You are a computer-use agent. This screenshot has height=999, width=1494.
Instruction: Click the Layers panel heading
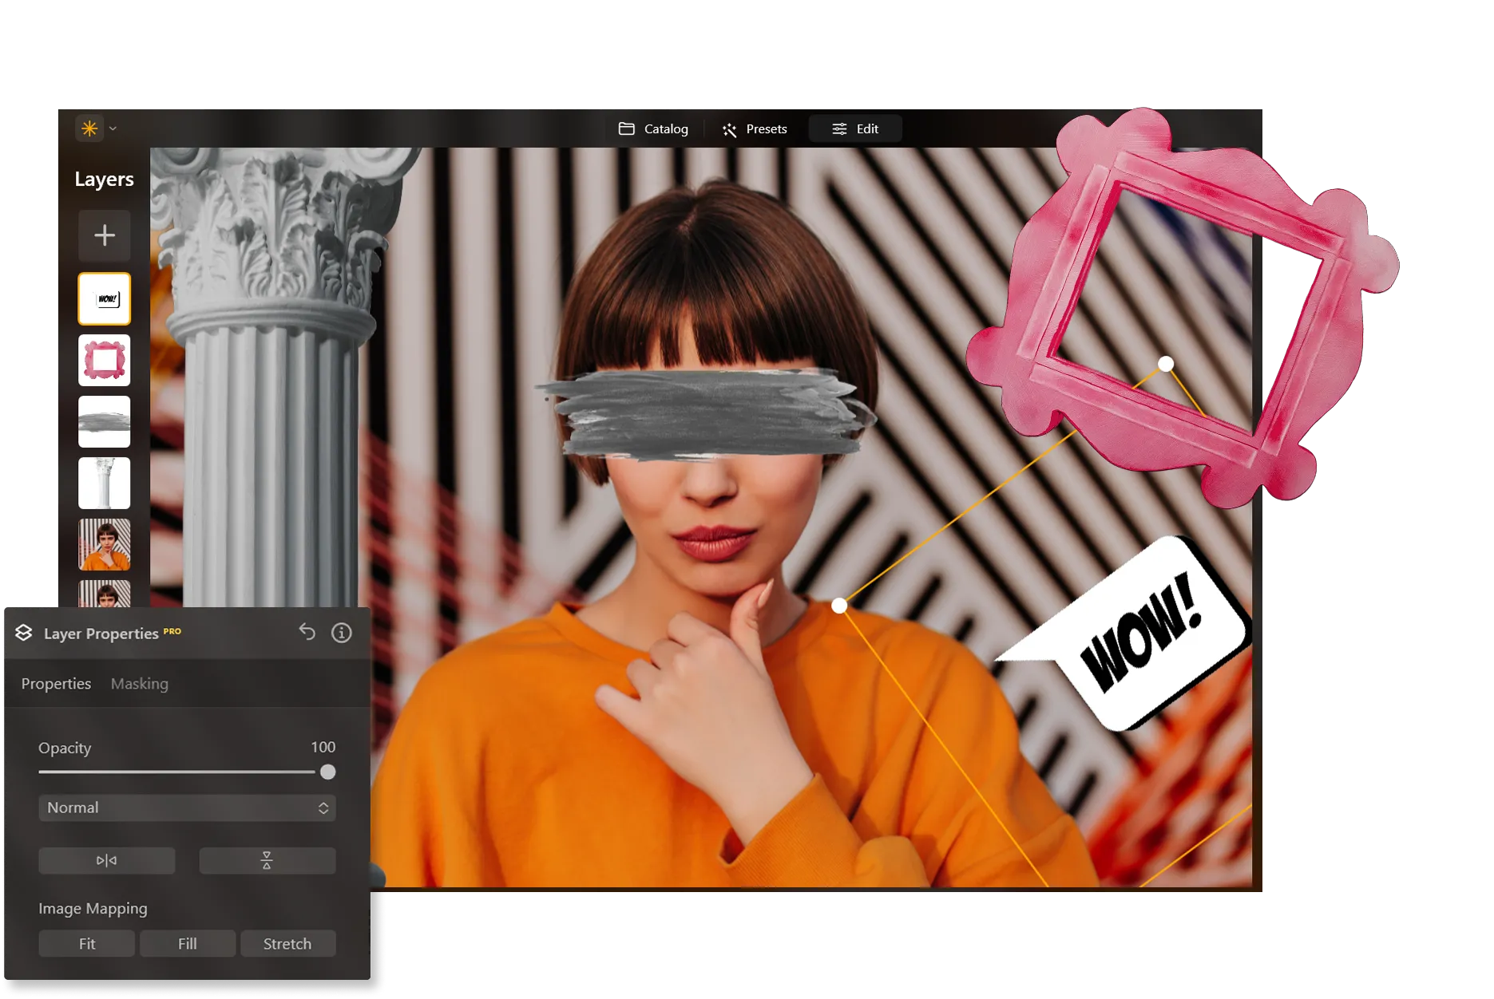click(x=104, y=179)
